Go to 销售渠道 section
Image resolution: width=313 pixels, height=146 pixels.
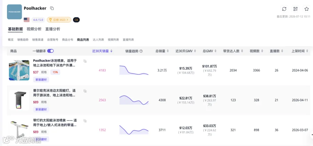pos(38,40)
